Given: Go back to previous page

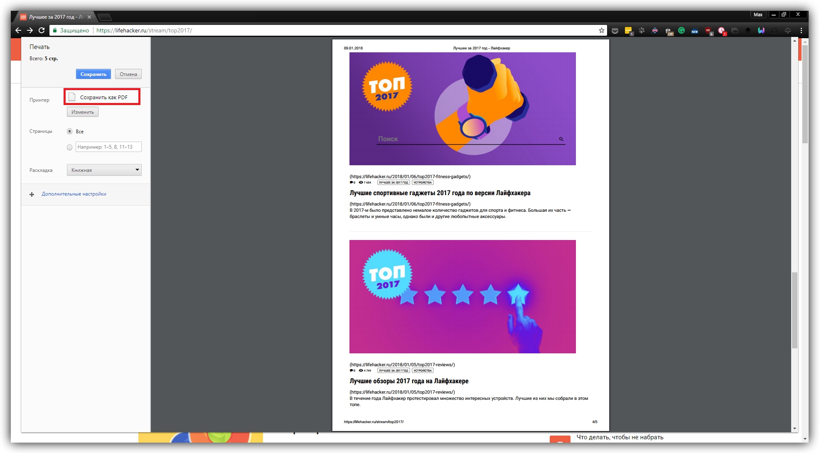Looking at the screenshot, I should (18, 30).
